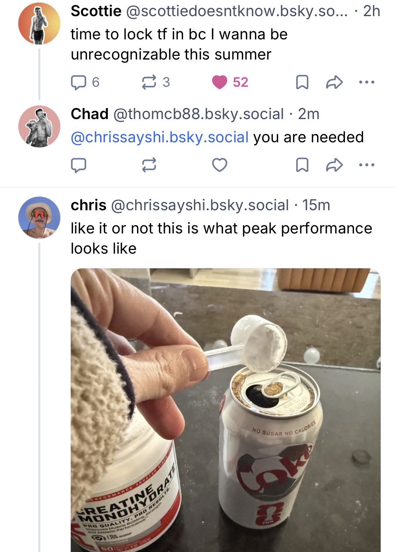The image size is (396, 552).
Task: Repost Scottie's lock-in post
Action: [x=149, y=82]
